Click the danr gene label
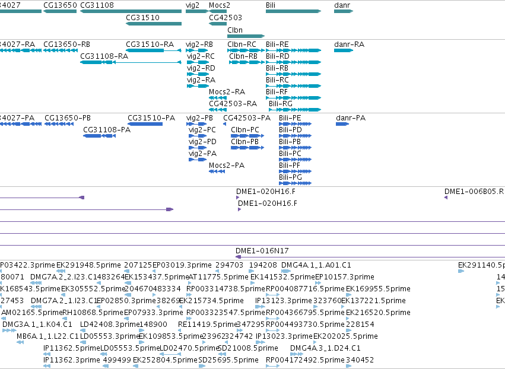505x369 pixels. pos(342,5)
